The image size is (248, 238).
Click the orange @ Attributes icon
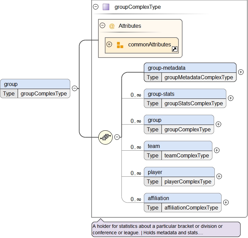click(x=112, y=26)
